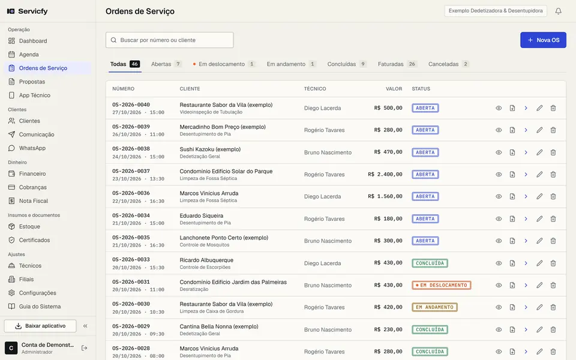Create a new order with Nova OS
This screenshot has height=360, width=576.
click(543, 40)
